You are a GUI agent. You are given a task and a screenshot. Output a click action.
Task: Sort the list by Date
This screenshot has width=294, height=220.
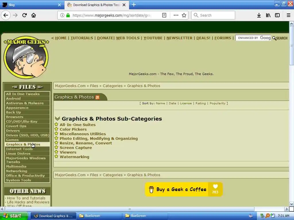point(173,103)
